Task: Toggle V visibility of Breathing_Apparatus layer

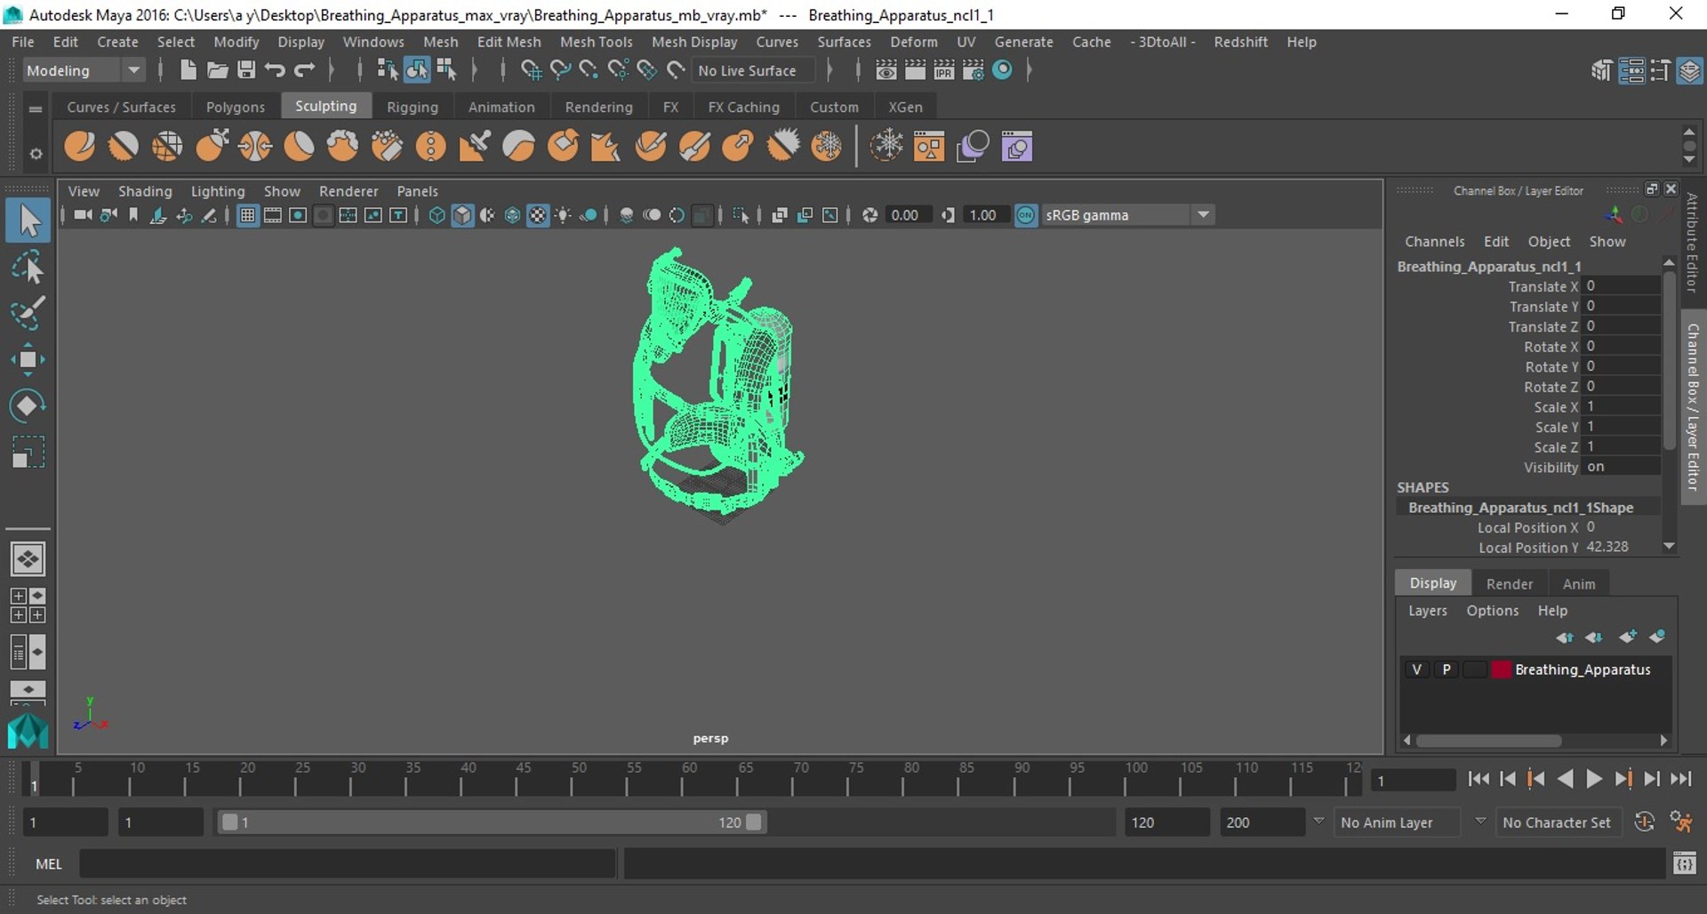Action: coord(1416,669)
